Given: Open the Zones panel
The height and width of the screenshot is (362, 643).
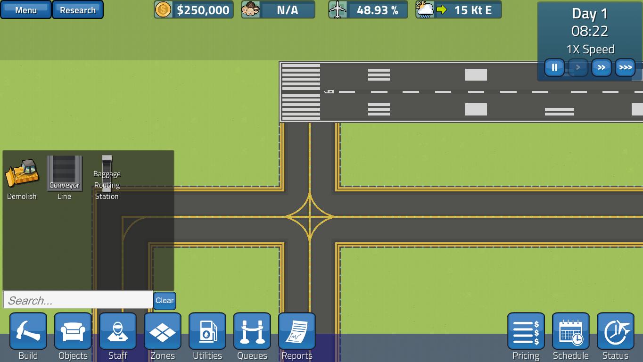Looking at the screenshot, I should click(163, 332).
